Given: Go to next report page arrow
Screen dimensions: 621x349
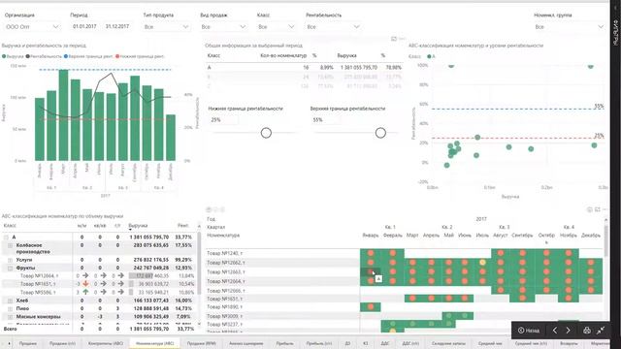Looking at the screenshot, I should coord(568,331).
